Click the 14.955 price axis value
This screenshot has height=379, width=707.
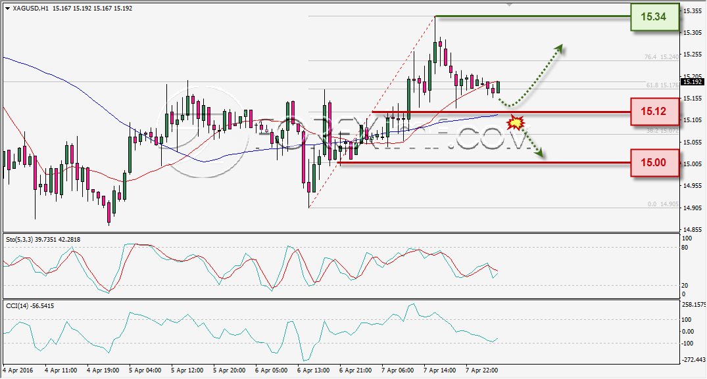coord(693,185)
